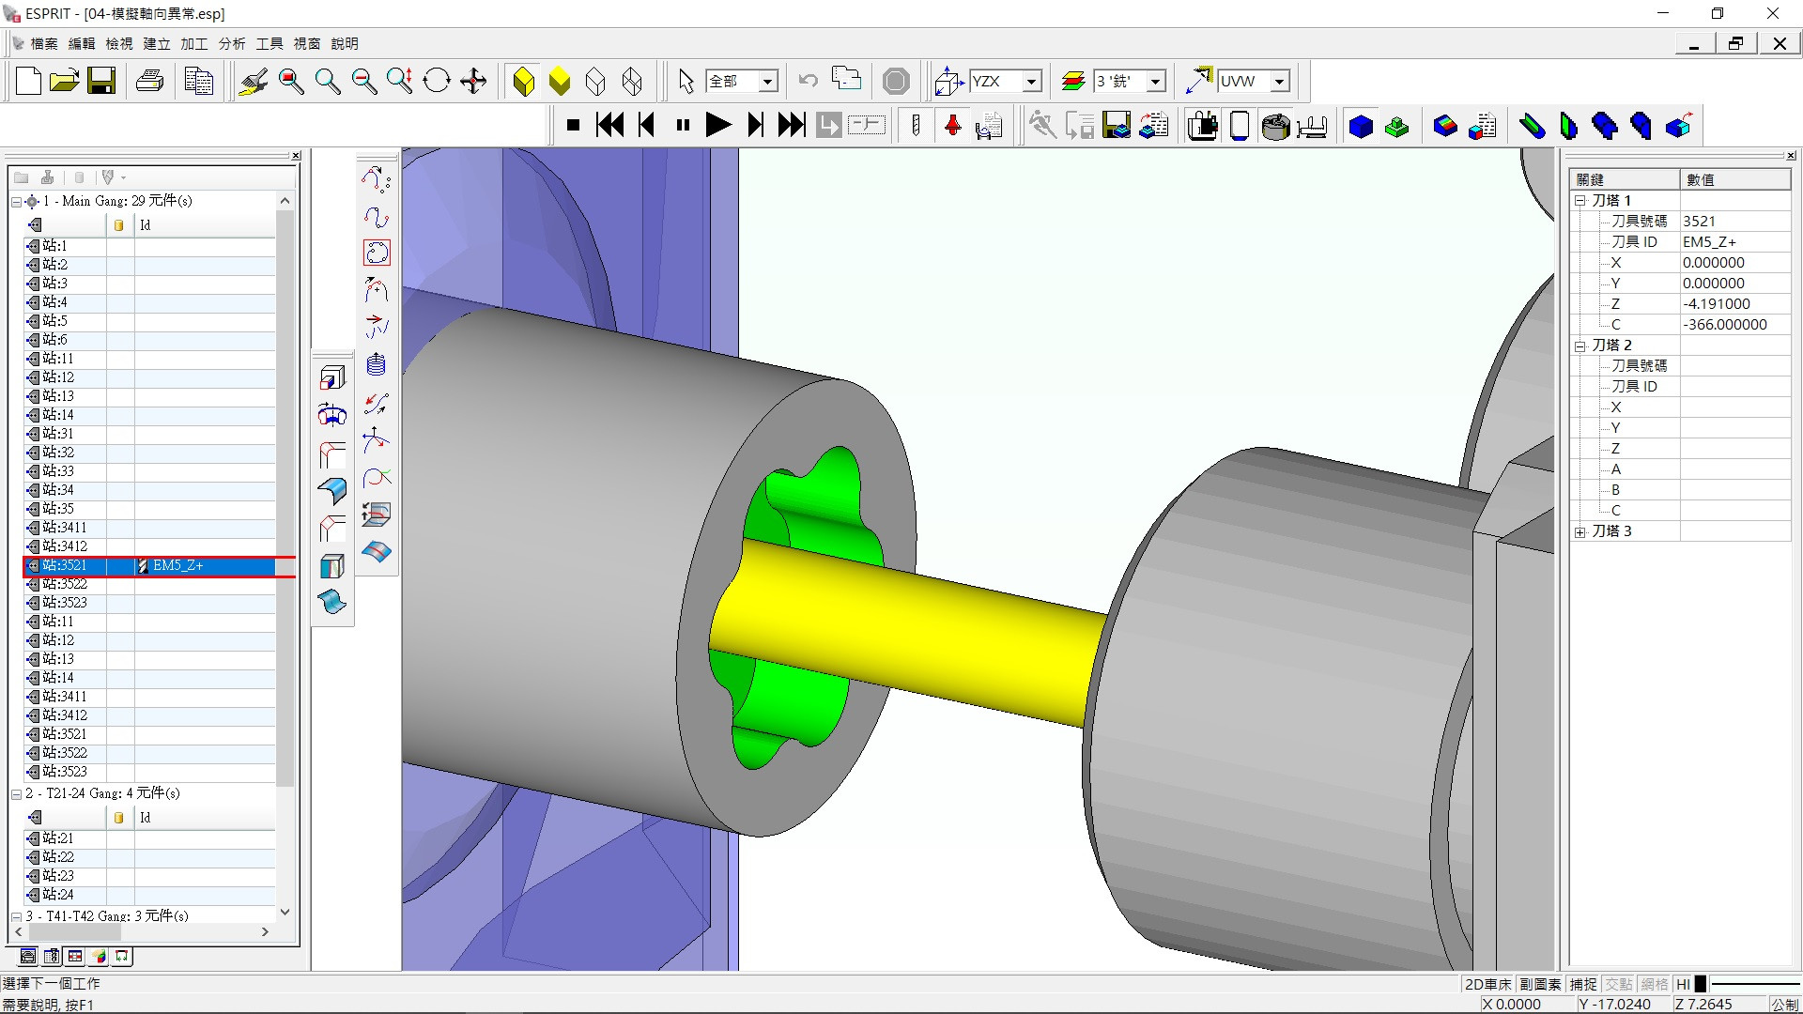Image resolution: width=1803 pixels, height=1014 pixels.
Task: Open the YZX work plane dropdown
Action: 1032,82
